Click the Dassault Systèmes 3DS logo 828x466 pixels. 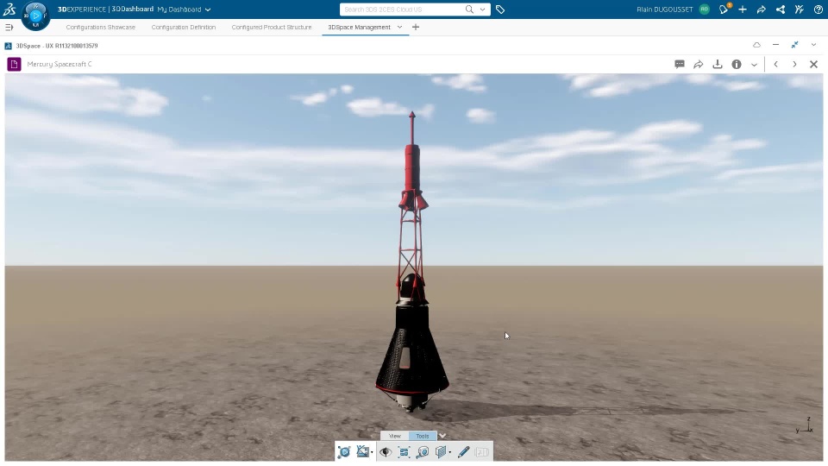(x=9, y=9)
